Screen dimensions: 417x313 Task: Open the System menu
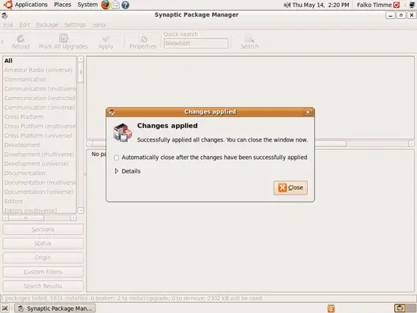pos(87,5)
